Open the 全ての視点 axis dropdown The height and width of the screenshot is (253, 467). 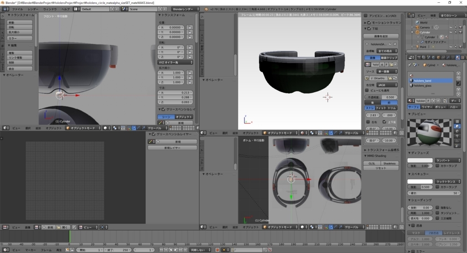387,51
